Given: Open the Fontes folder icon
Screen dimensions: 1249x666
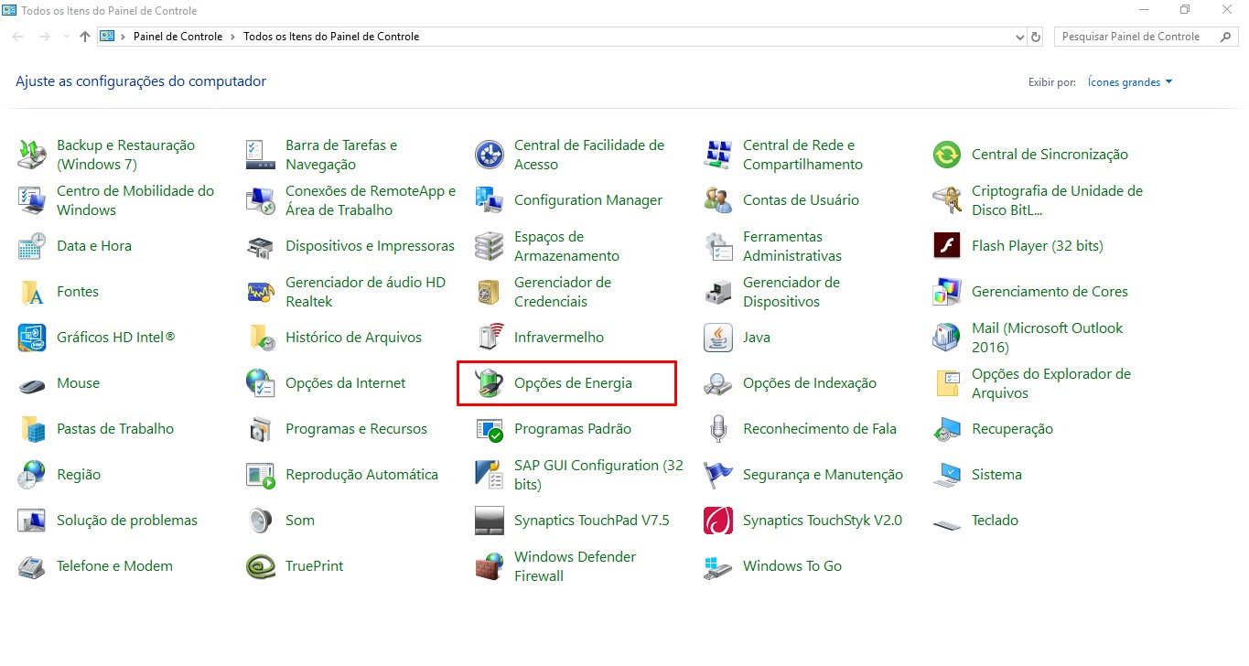Looking at the screenshot, I should [x=32, y=292].
